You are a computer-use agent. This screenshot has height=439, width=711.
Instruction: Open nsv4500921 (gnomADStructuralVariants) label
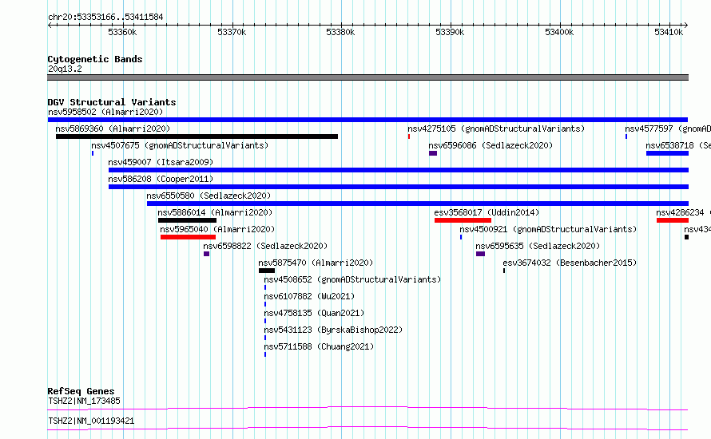point(548,229)
